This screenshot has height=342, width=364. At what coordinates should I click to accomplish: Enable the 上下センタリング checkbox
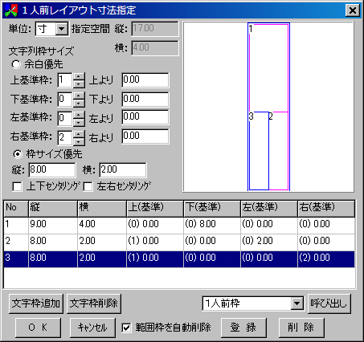[17, 186]
